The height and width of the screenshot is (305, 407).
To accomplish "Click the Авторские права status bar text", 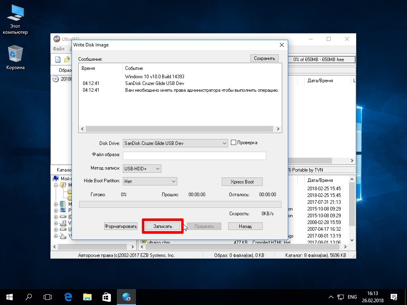I will tap(126, 255).
